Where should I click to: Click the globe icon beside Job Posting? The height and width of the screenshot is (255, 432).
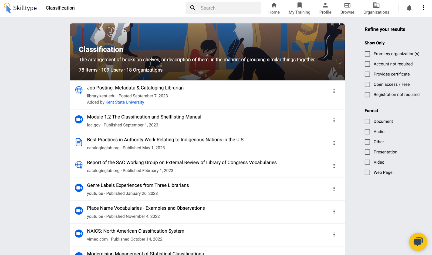(x=79, y=90)
